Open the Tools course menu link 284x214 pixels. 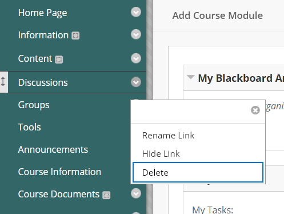coord(29,127)
